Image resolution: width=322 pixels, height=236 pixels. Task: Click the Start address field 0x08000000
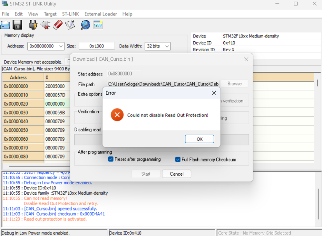click(x=124, y=74)
